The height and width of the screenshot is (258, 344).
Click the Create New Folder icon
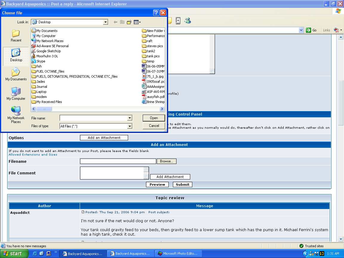[129, 22]
